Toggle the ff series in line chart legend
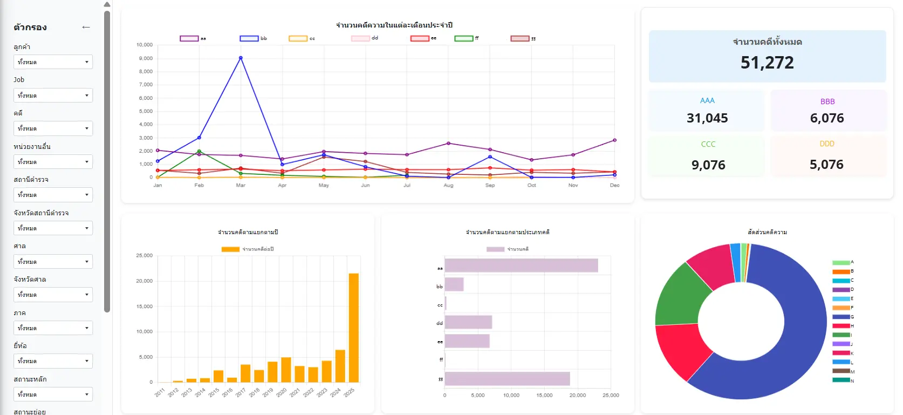 467,38
